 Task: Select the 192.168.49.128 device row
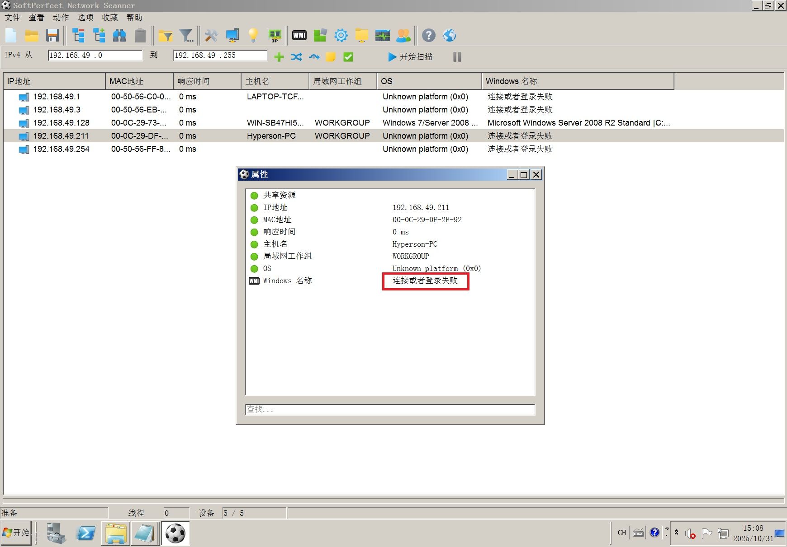pyautogui.click(x=62, y=123)
